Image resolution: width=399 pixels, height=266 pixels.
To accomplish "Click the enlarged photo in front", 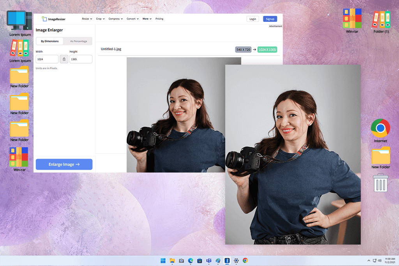I will (293, 155).
